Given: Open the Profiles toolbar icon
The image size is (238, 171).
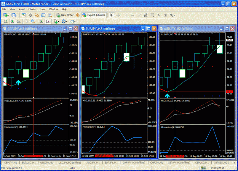Looking at the screenshot, I should click(14, 15).
